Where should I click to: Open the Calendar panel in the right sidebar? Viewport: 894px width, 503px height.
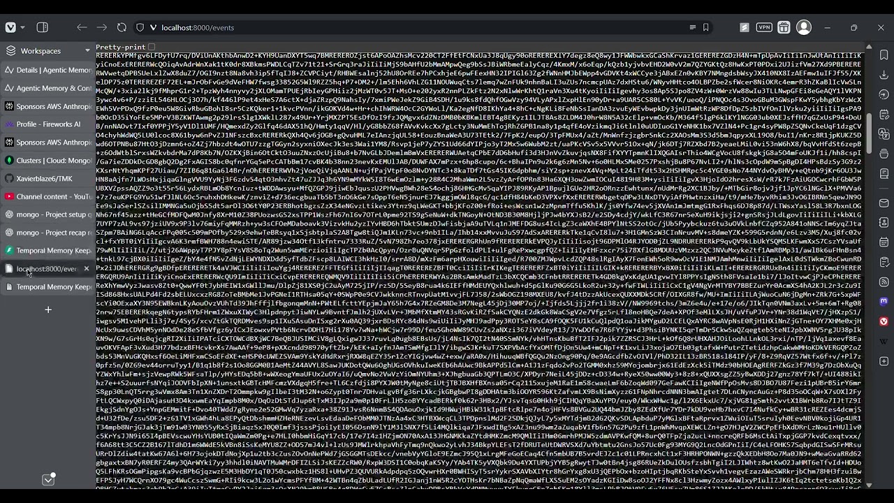coord(884,242)
